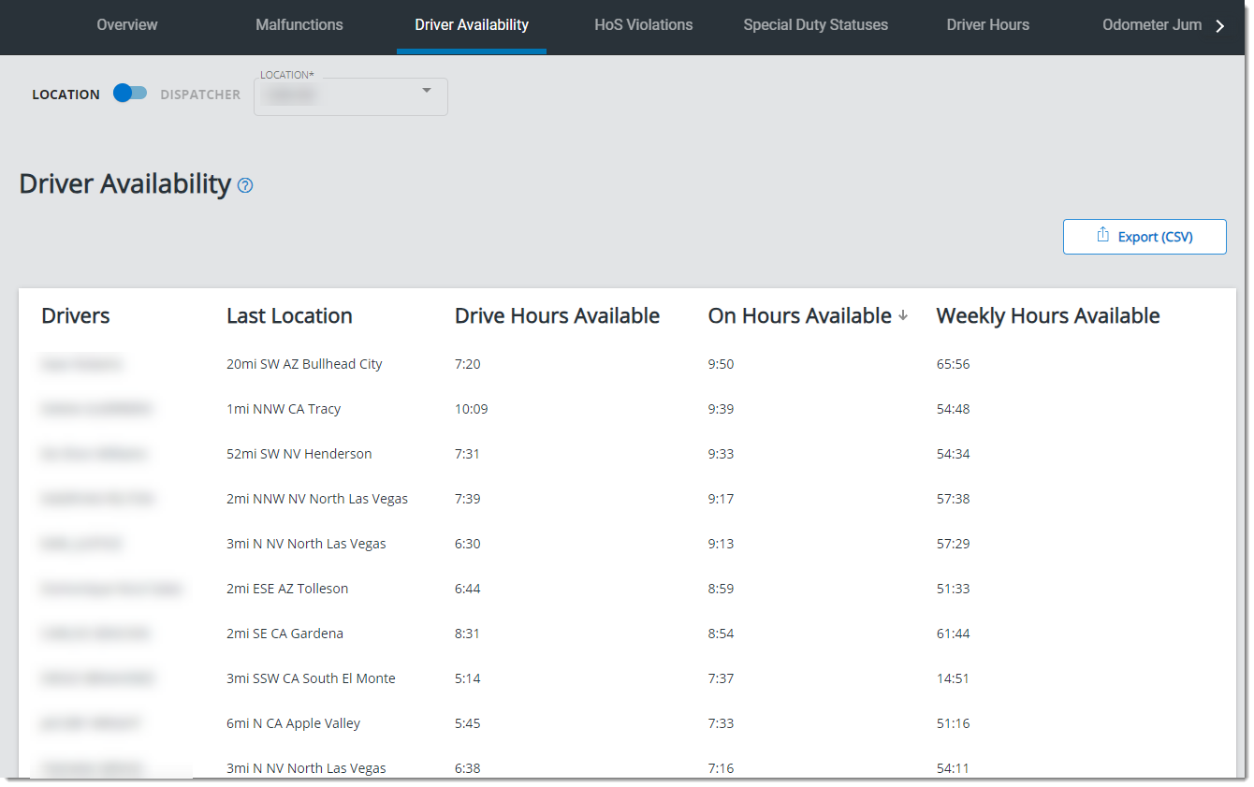Click the right chevron to show more tabs
The width and height of the screenshot is (1254, 787).
(x=1219, y=26)
